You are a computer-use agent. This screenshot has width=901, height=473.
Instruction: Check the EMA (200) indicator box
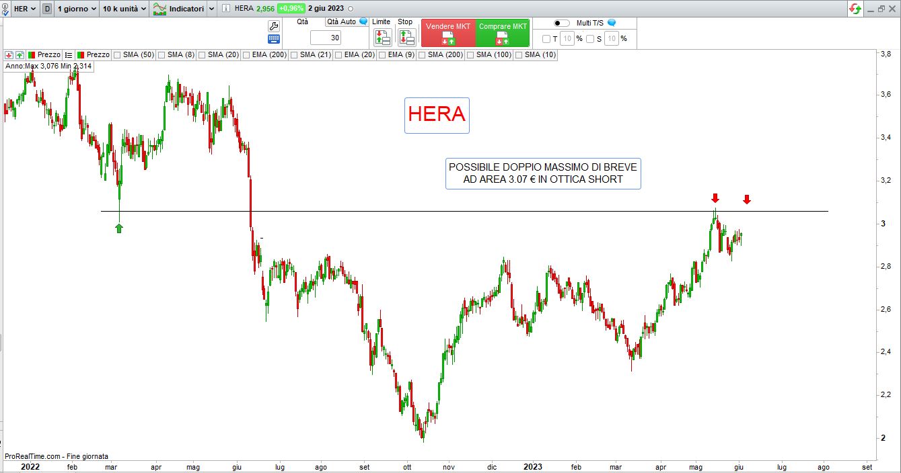click(247, 54)
